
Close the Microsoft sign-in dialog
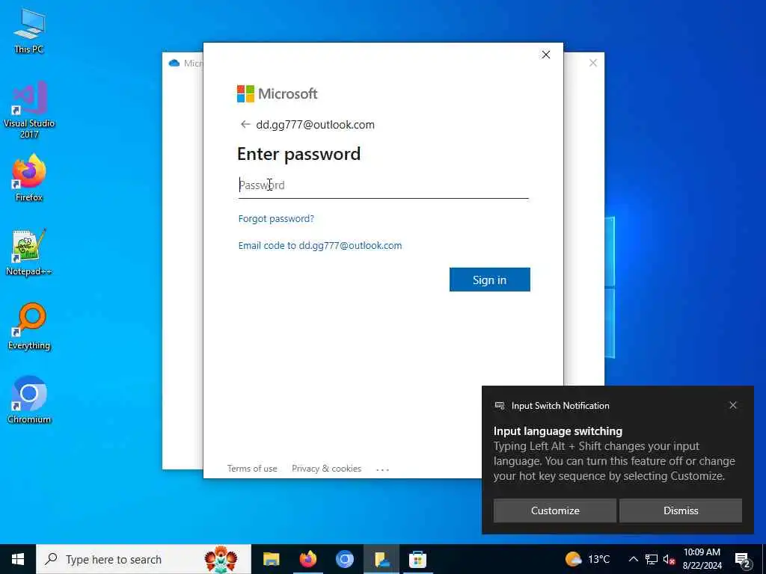[x=545, y=55]
